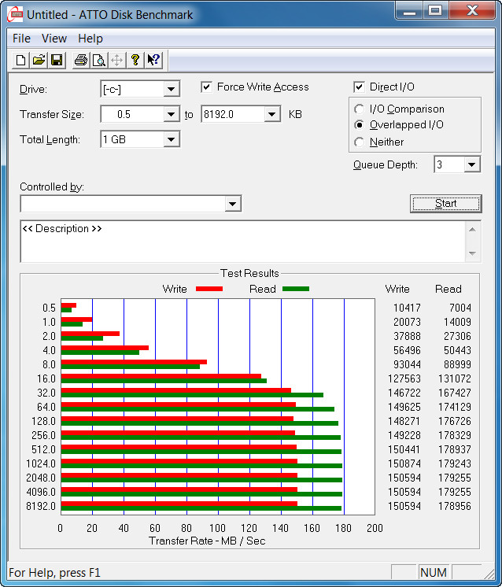This screenshot has height=587, width=502.
Task: Select the Neither radio button
Action: [359, 142]
